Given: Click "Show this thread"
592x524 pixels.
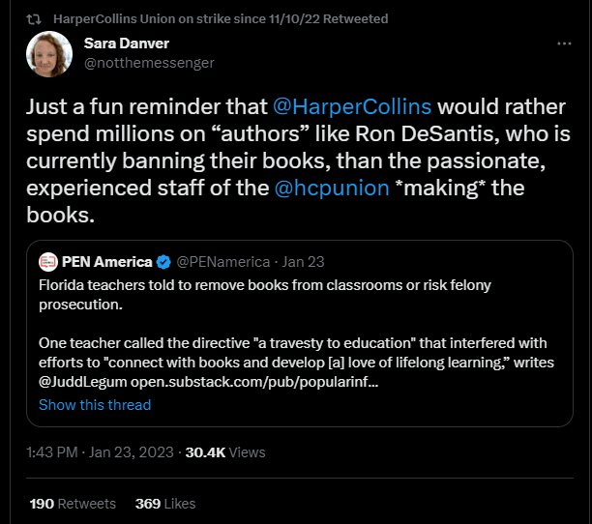Looking at the screenshot, I should click(95, 405).
